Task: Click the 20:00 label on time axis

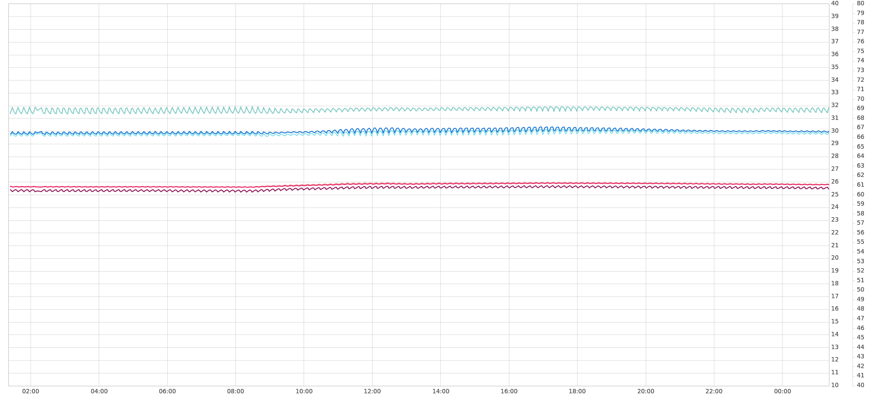Action: (x=646, y=391)
